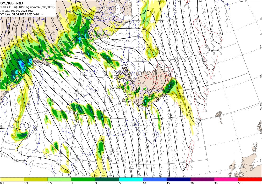Click the 1018 isobar label
262x185 pixels.
tap(185, 70)
